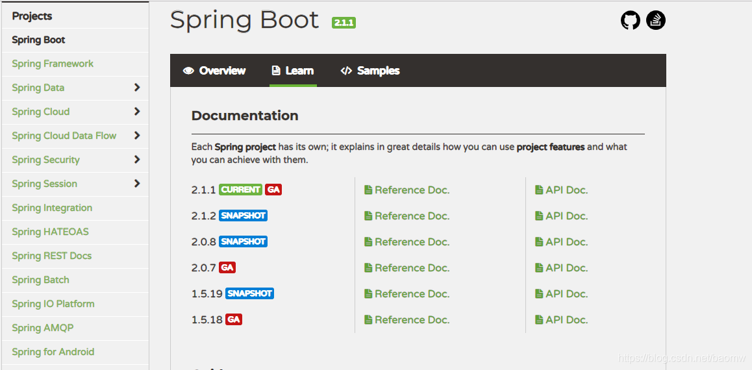Image resolution: width=752 pixels, height=370 pixels.
Task: Open Spring for Android project
Action: (53, 352)
